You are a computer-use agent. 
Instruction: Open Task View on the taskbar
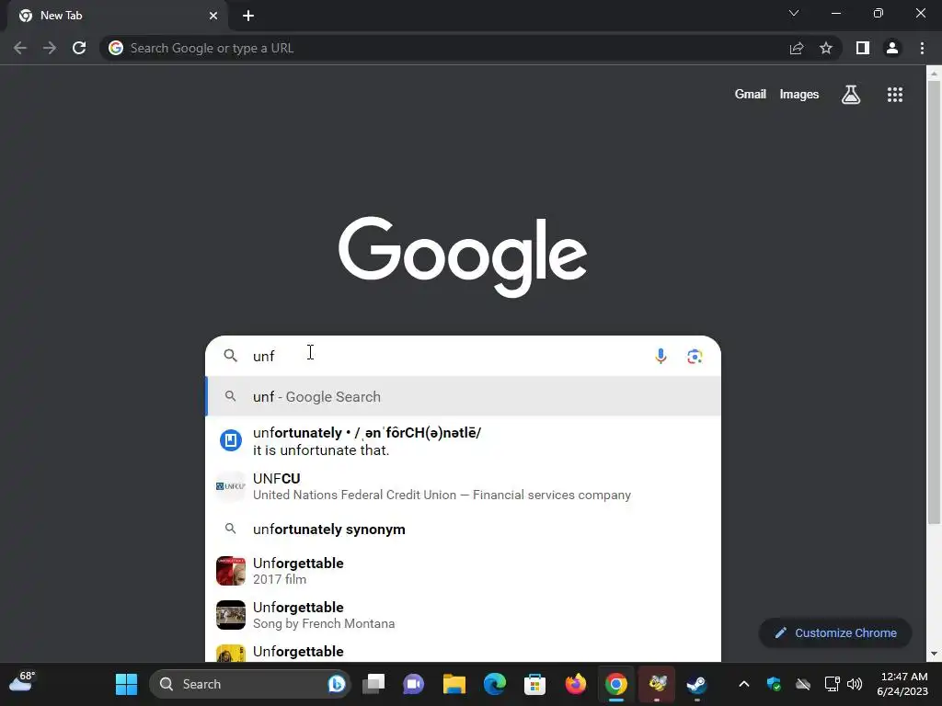(x=373, y=684)
